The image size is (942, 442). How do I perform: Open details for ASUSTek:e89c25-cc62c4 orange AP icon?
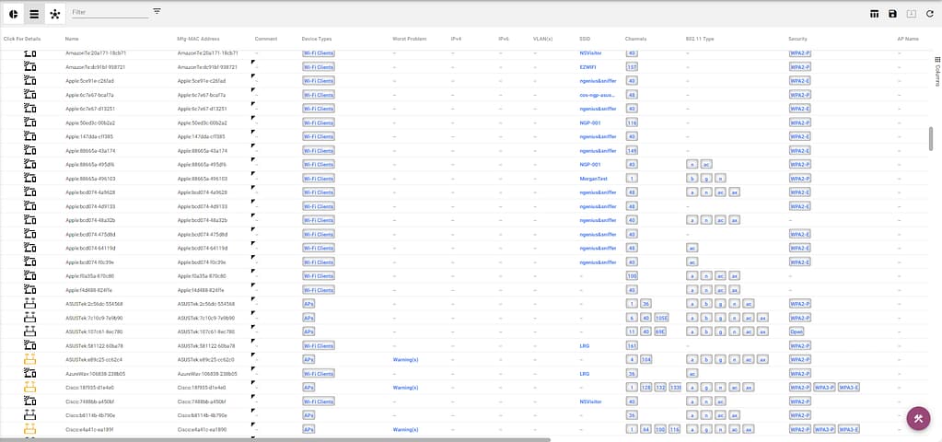pos(30,359)
